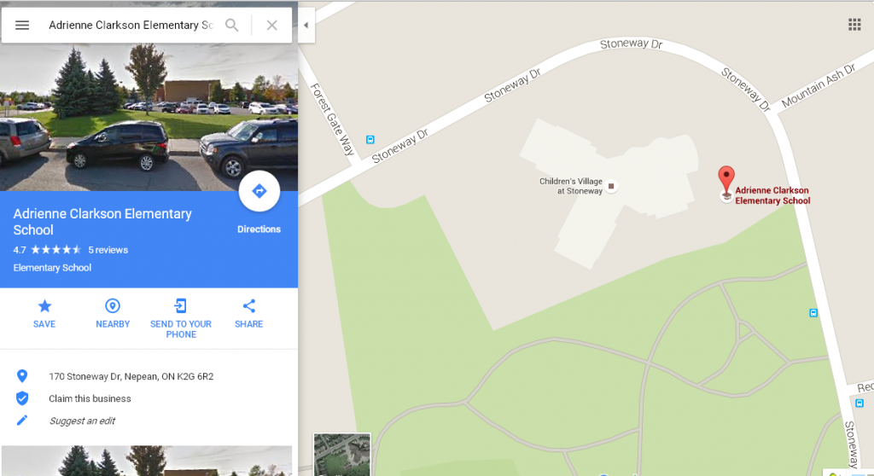
Task: Open the 5 reviews link
Action: 108,250
